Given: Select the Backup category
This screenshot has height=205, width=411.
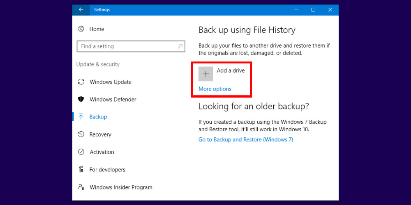Looking at the screenshot, I should (98, 117).
